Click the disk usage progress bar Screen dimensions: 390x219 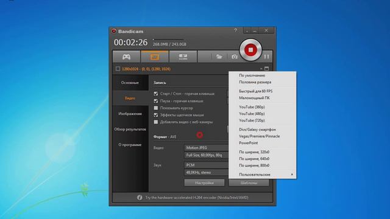point(168,39)
